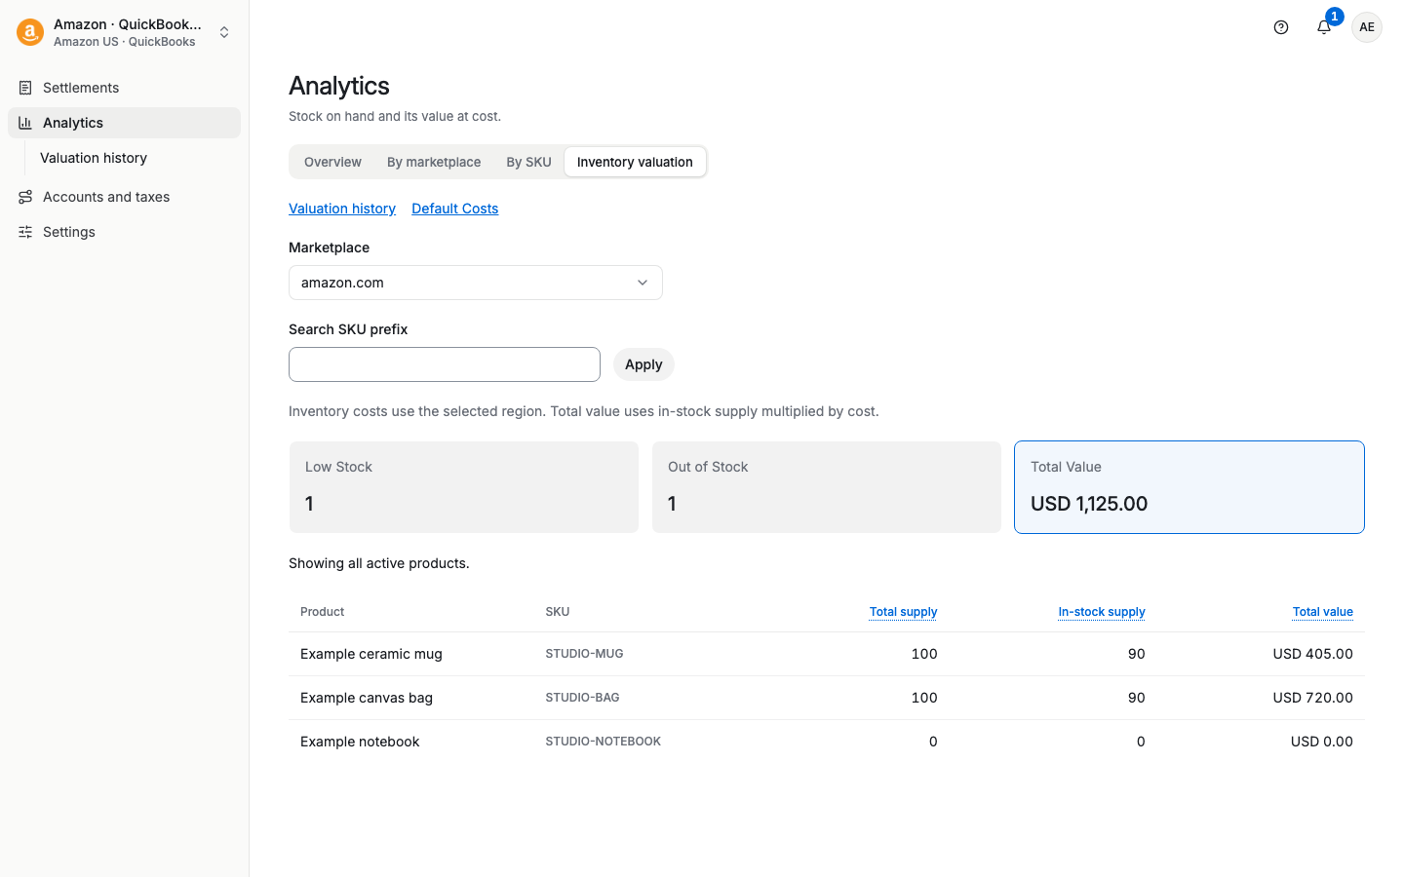Click the Example canvas bag product name
1404x877 pixels.
[x=367, y=698]
